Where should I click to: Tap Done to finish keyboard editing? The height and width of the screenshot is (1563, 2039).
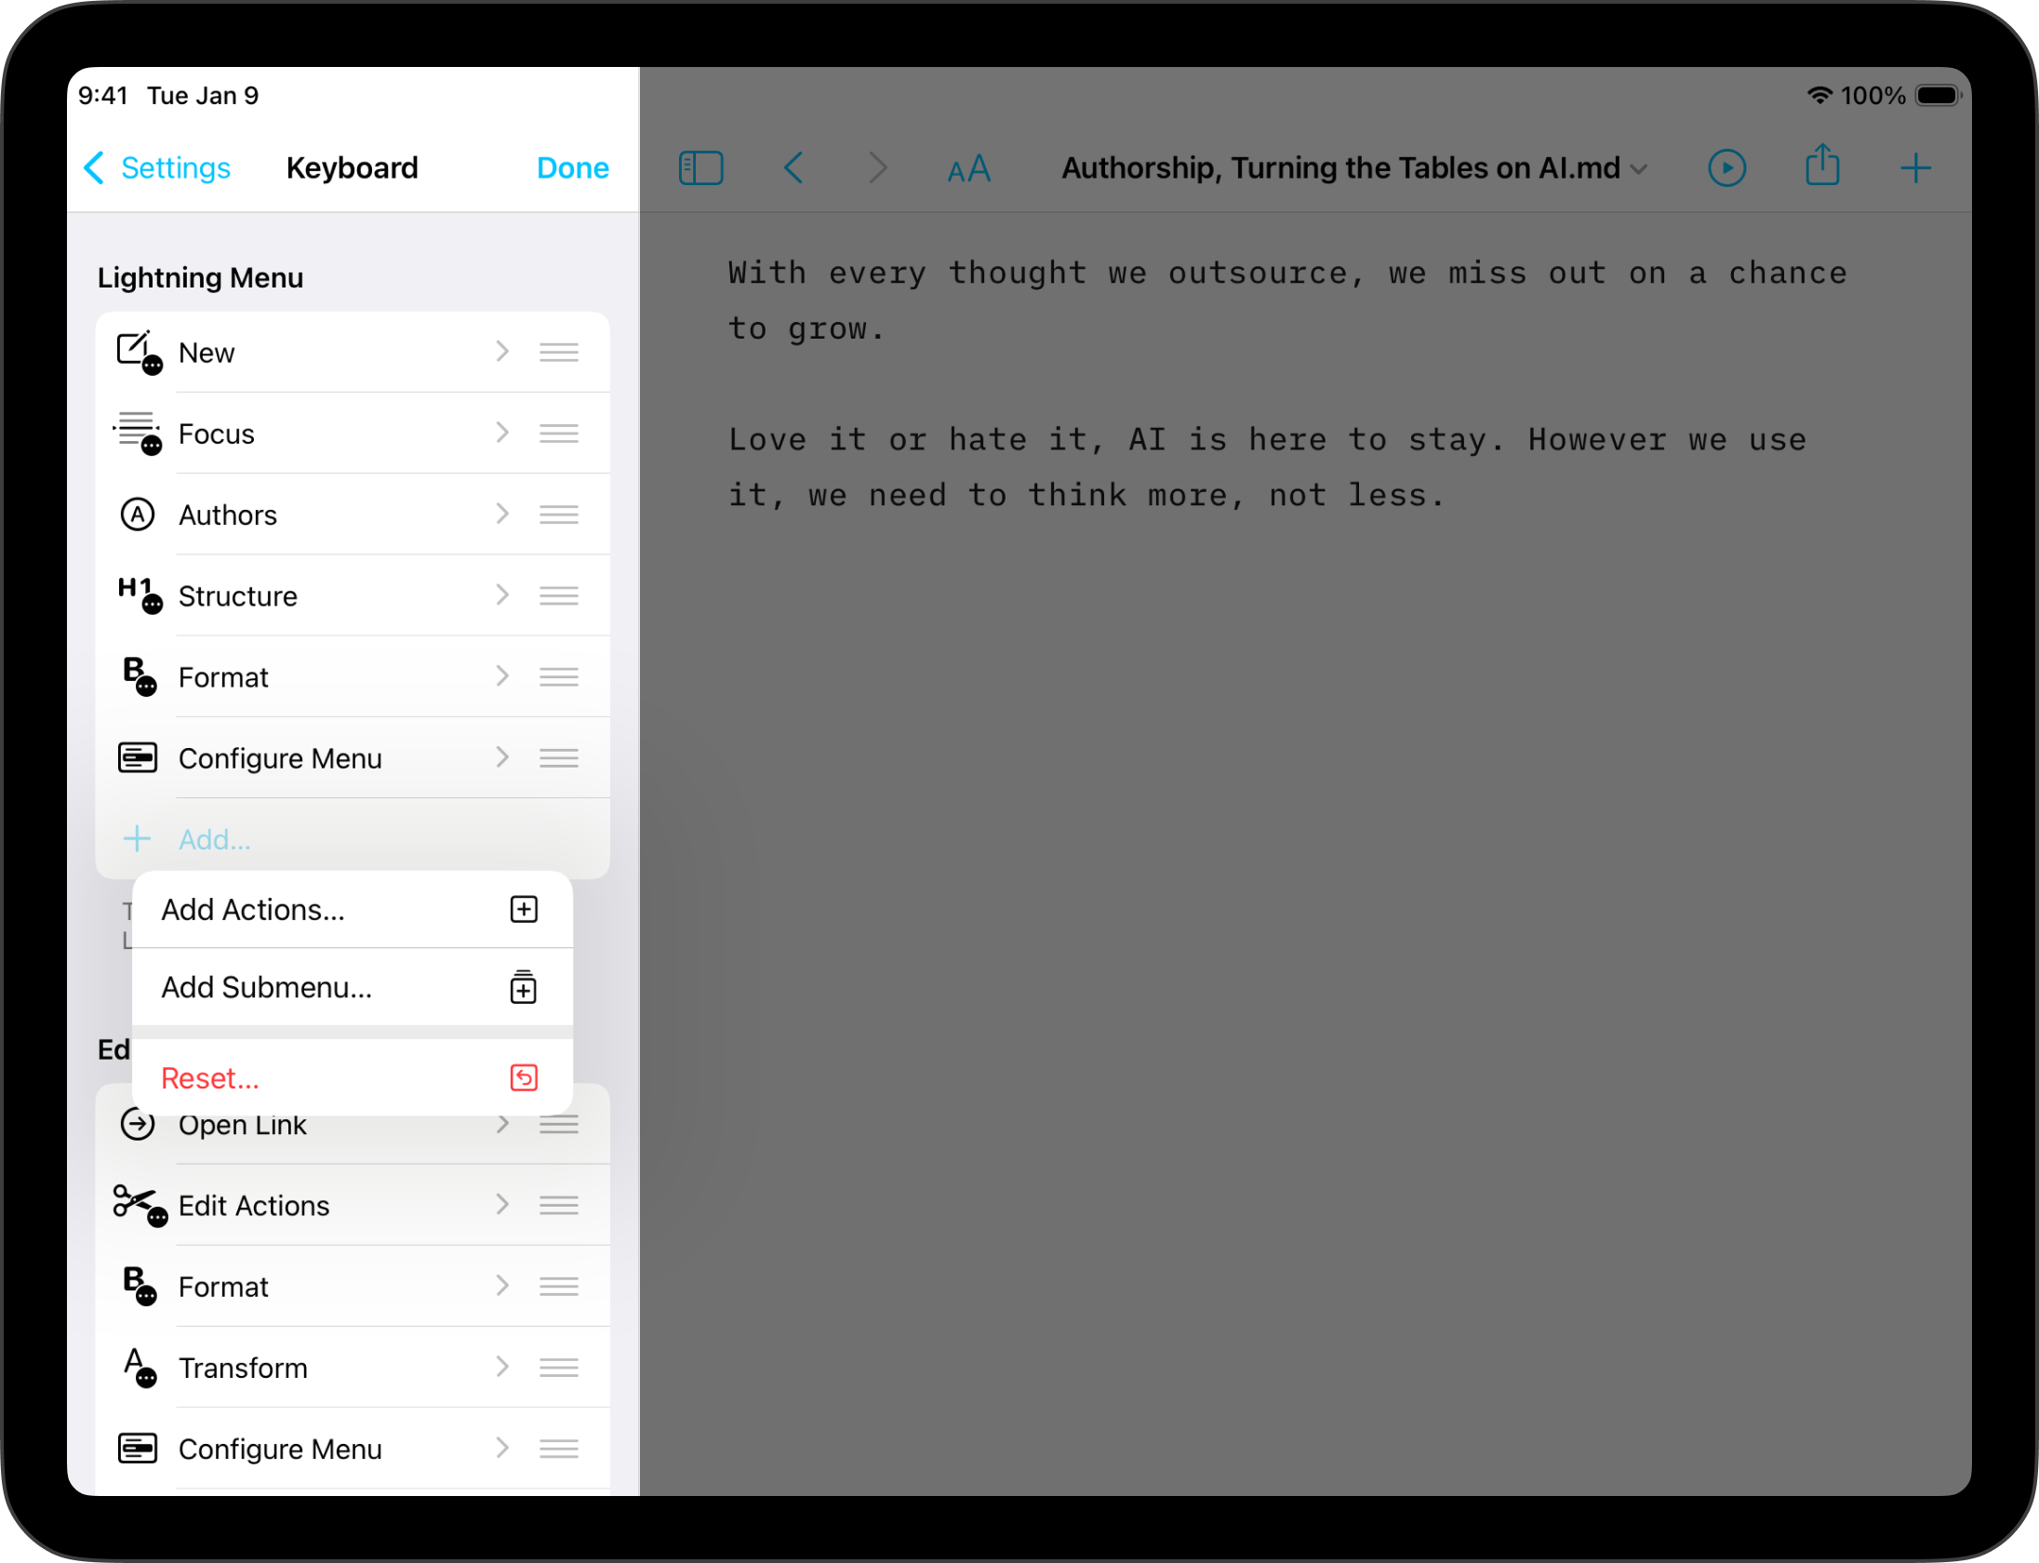click(572, 167)
